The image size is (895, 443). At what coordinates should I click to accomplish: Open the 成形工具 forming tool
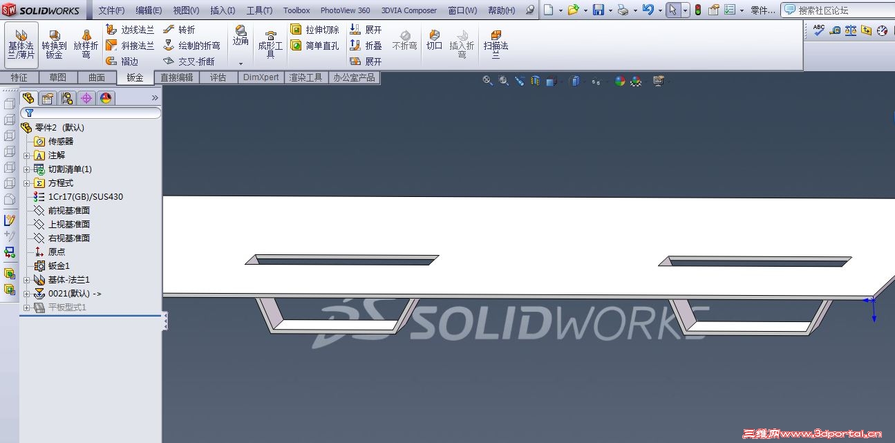270,44
